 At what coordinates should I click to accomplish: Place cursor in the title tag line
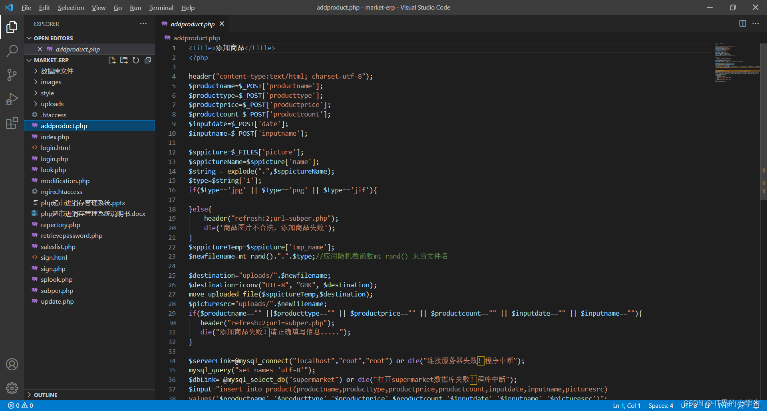pyautogui.click(x=232, y=48)
